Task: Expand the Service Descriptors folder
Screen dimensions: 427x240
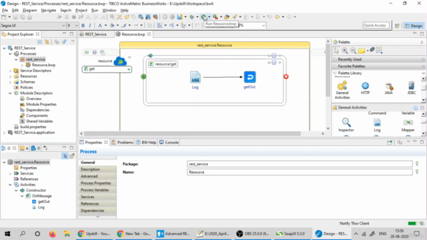Action: click(x=11, y=71)
